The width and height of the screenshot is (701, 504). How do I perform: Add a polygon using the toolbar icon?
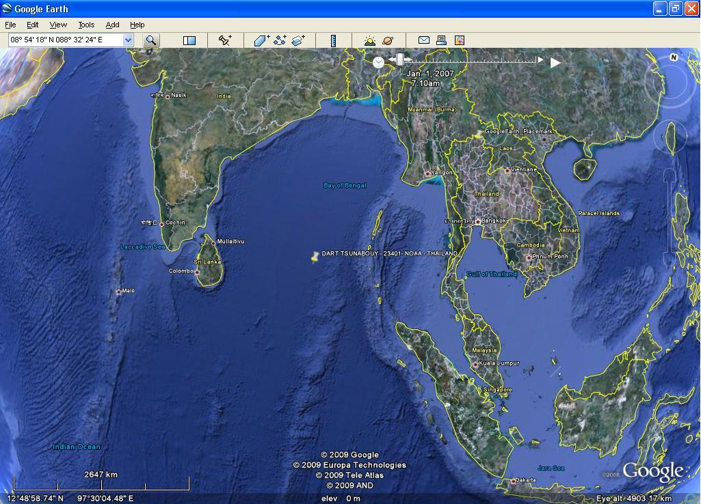pyautogui.click(x=261, y=40)
